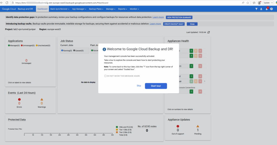This screenshot has height=145, width=277.
Task: Click the browser reload page icon
Action: (7, 3)
